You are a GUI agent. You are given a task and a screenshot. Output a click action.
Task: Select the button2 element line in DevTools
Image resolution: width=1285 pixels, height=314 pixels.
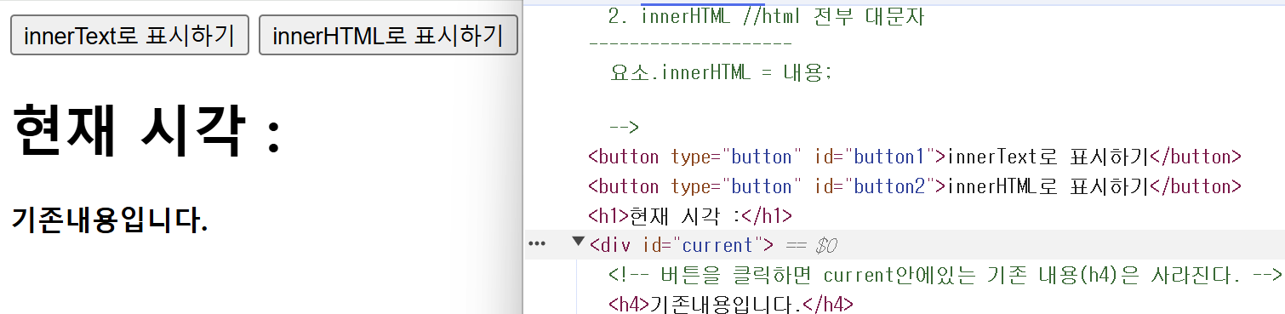tap(915, 186)
